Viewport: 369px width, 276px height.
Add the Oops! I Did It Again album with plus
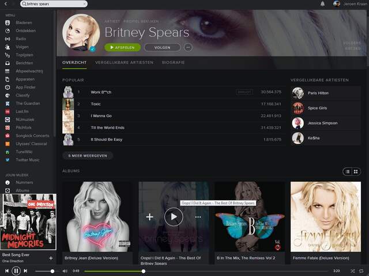150,217
